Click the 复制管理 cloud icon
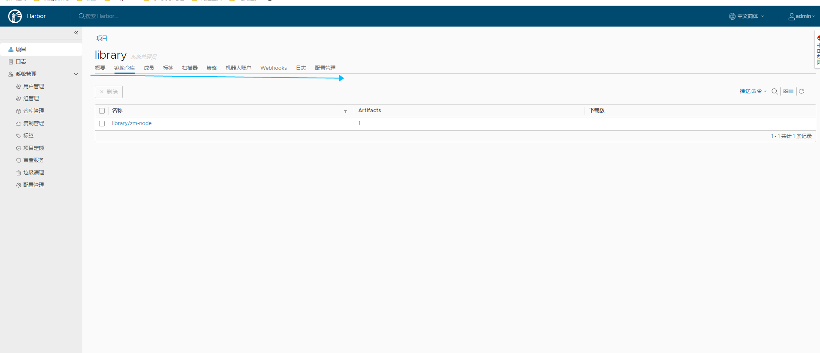 click(18, 123)
